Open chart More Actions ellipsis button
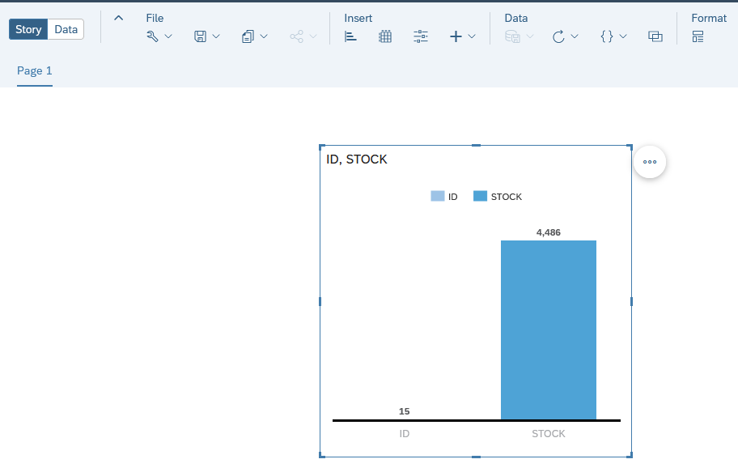 [x=650, y=162]
